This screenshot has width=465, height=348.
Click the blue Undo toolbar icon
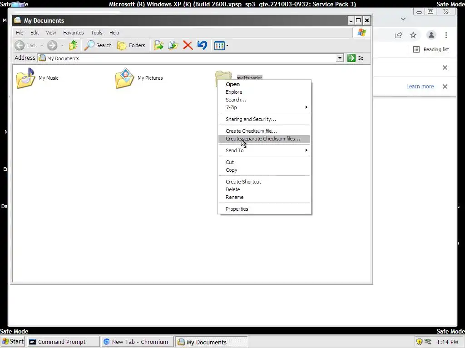click(x=202, y=45)
